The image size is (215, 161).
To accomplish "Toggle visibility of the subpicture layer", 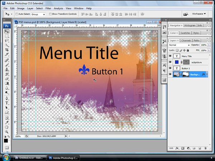I will pyautogui.click(x=170, y=62).
